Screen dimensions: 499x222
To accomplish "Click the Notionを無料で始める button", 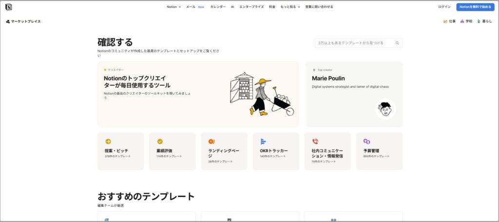I will [475, 7].
